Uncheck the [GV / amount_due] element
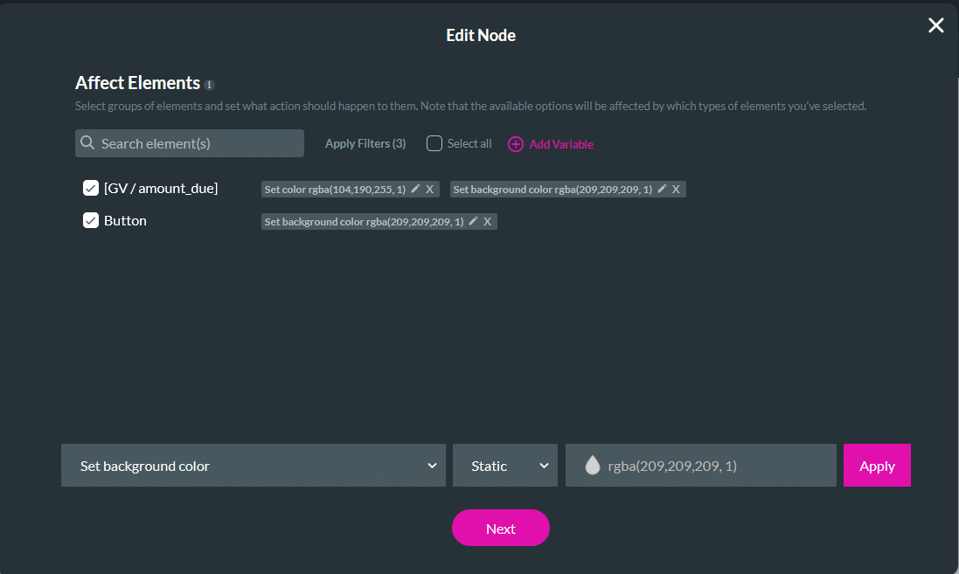This screenshot has width=959, height=574. (x=91, y=188)
